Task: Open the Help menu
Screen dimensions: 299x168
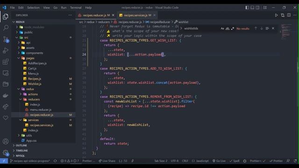Action: [88, 7]
